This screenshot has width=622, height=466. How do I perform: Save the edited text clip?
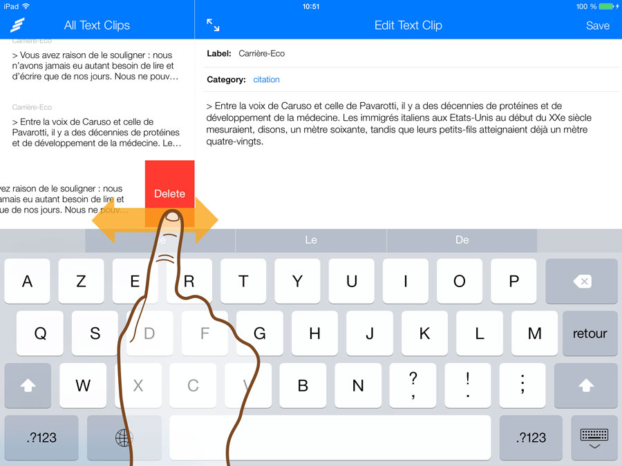coord(597,26)
